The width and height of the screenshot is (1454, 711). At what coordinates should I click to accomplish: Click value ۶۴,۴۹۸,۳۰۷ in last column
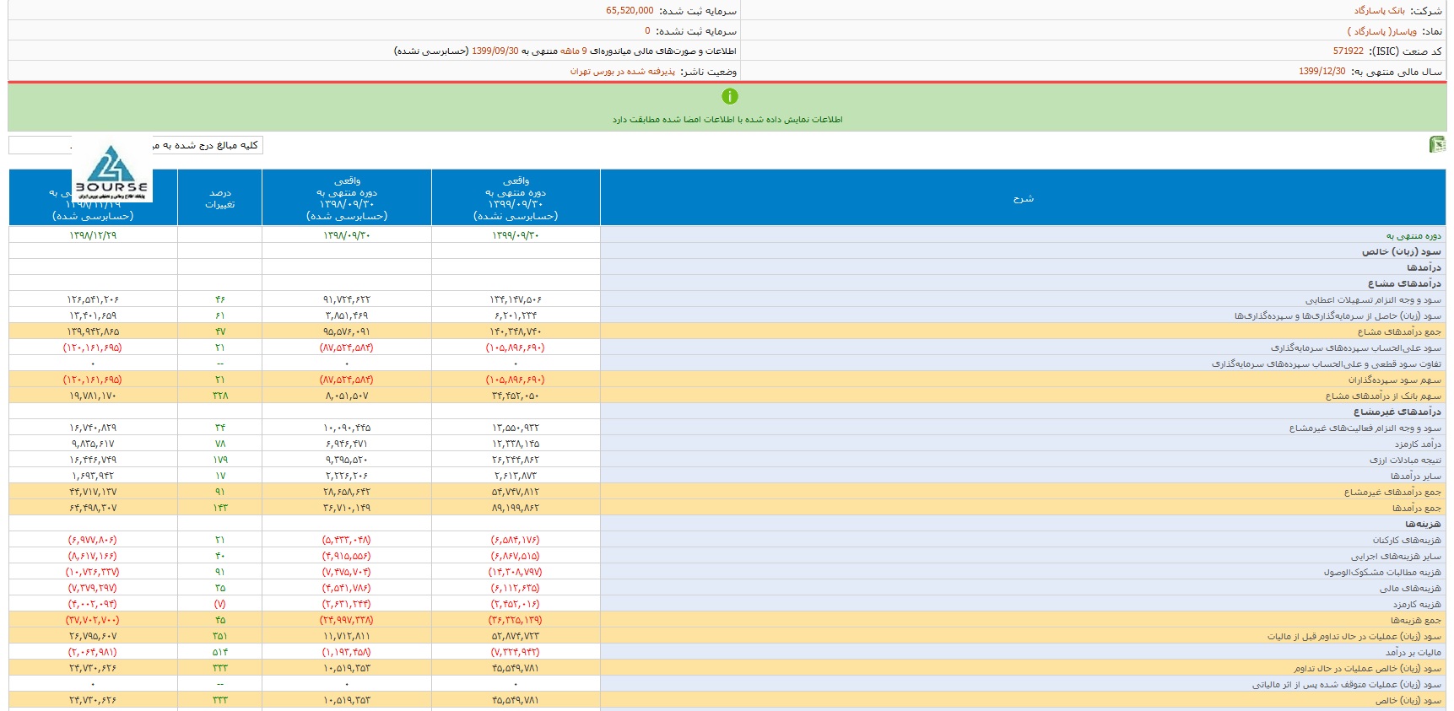[x=93, y=508]
